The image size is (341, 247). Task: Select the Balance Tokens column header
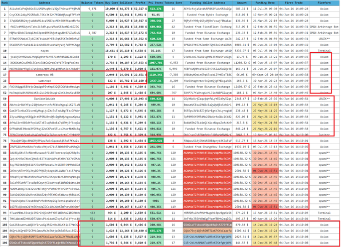click(92, 3)
